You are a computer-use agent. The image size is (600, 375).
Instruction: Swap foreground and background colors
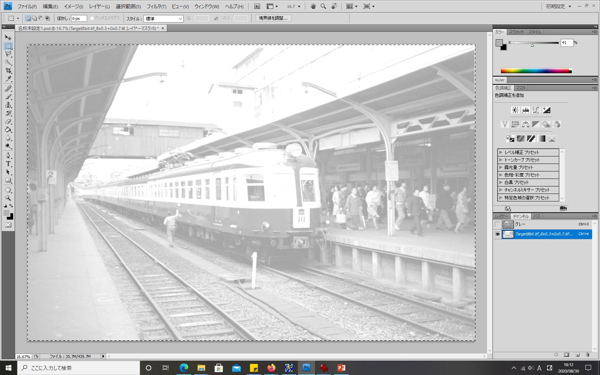pyautogui.click(x=11, y=206)
